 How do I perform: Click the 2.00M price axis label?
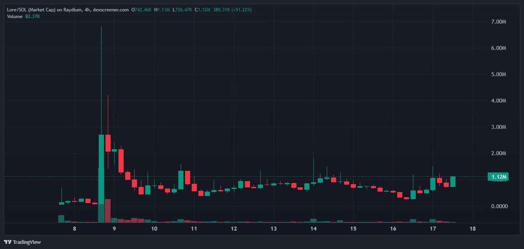tap(498, 154)
